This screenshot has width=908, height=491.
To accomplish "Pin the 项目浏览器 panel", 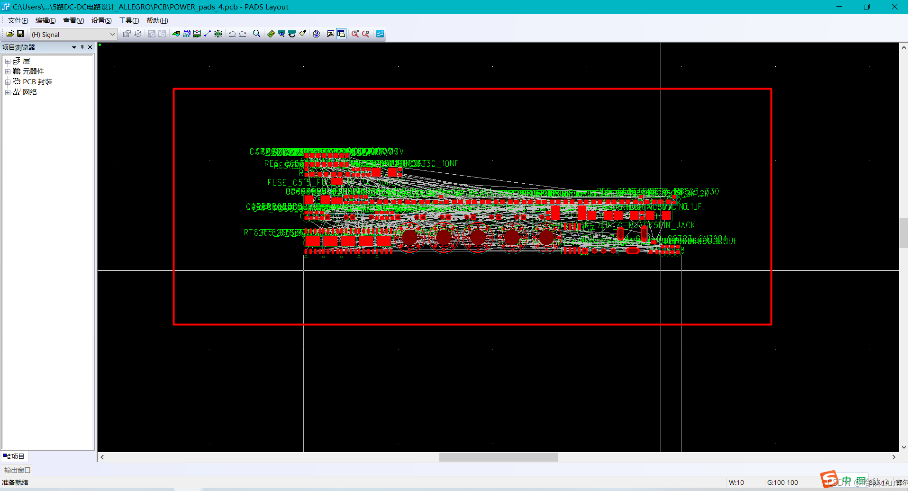I will (82, 47).
